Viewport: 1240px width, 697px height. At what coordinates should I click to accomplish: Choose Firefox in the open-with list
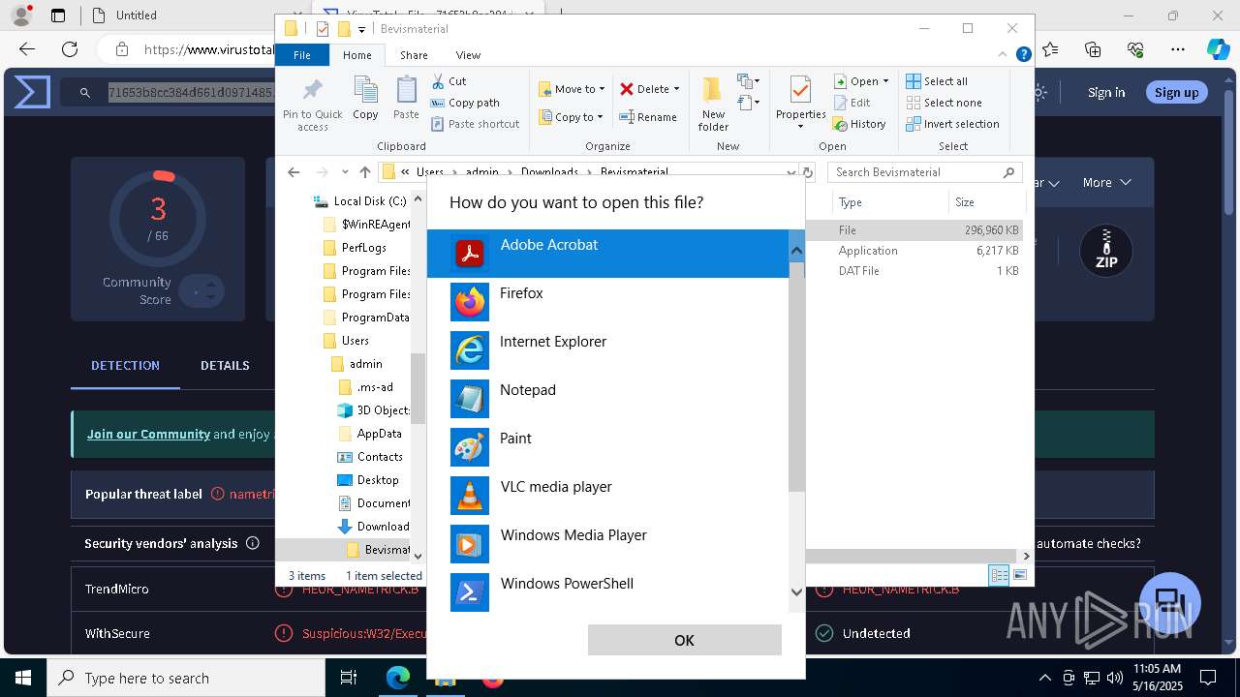(607, 302)
